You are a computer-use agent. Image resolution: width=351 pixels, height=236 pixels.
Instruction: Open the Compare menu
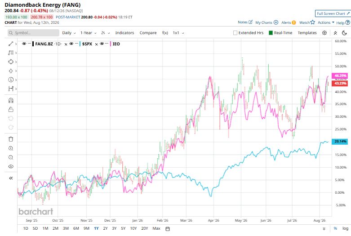(x=148, y=33)
